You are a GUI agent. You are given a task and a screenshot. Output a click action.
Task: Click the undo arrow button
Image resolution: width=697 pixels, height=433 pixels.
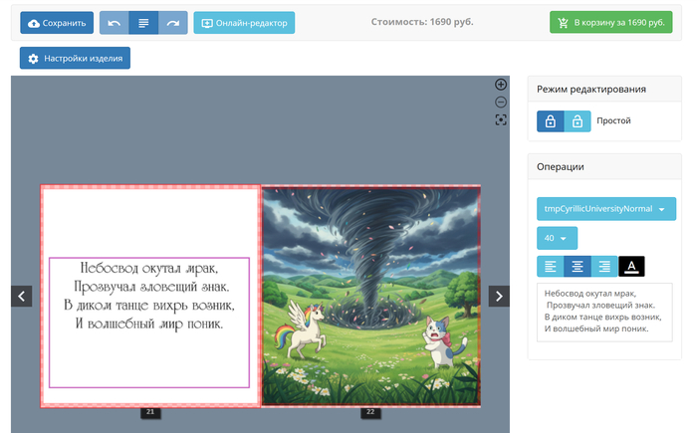115,23
